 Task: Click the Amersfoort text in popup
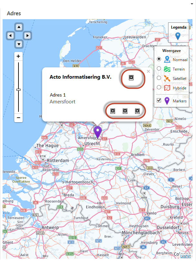[x=63, y=101]
